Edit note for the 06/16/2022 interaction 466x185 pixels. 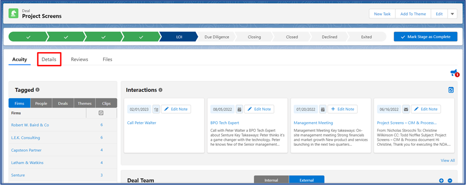[x=426, y=109]
